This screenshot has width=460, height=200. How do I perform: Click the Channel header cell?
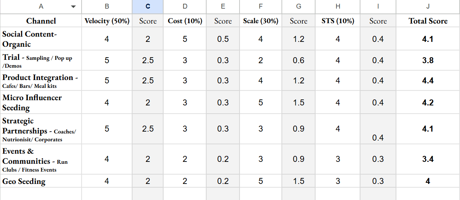coord(41,21)
